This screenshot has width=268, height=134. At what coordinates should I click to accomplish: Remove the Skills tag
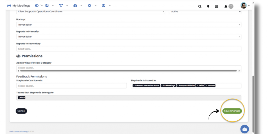tap(197, 86)
